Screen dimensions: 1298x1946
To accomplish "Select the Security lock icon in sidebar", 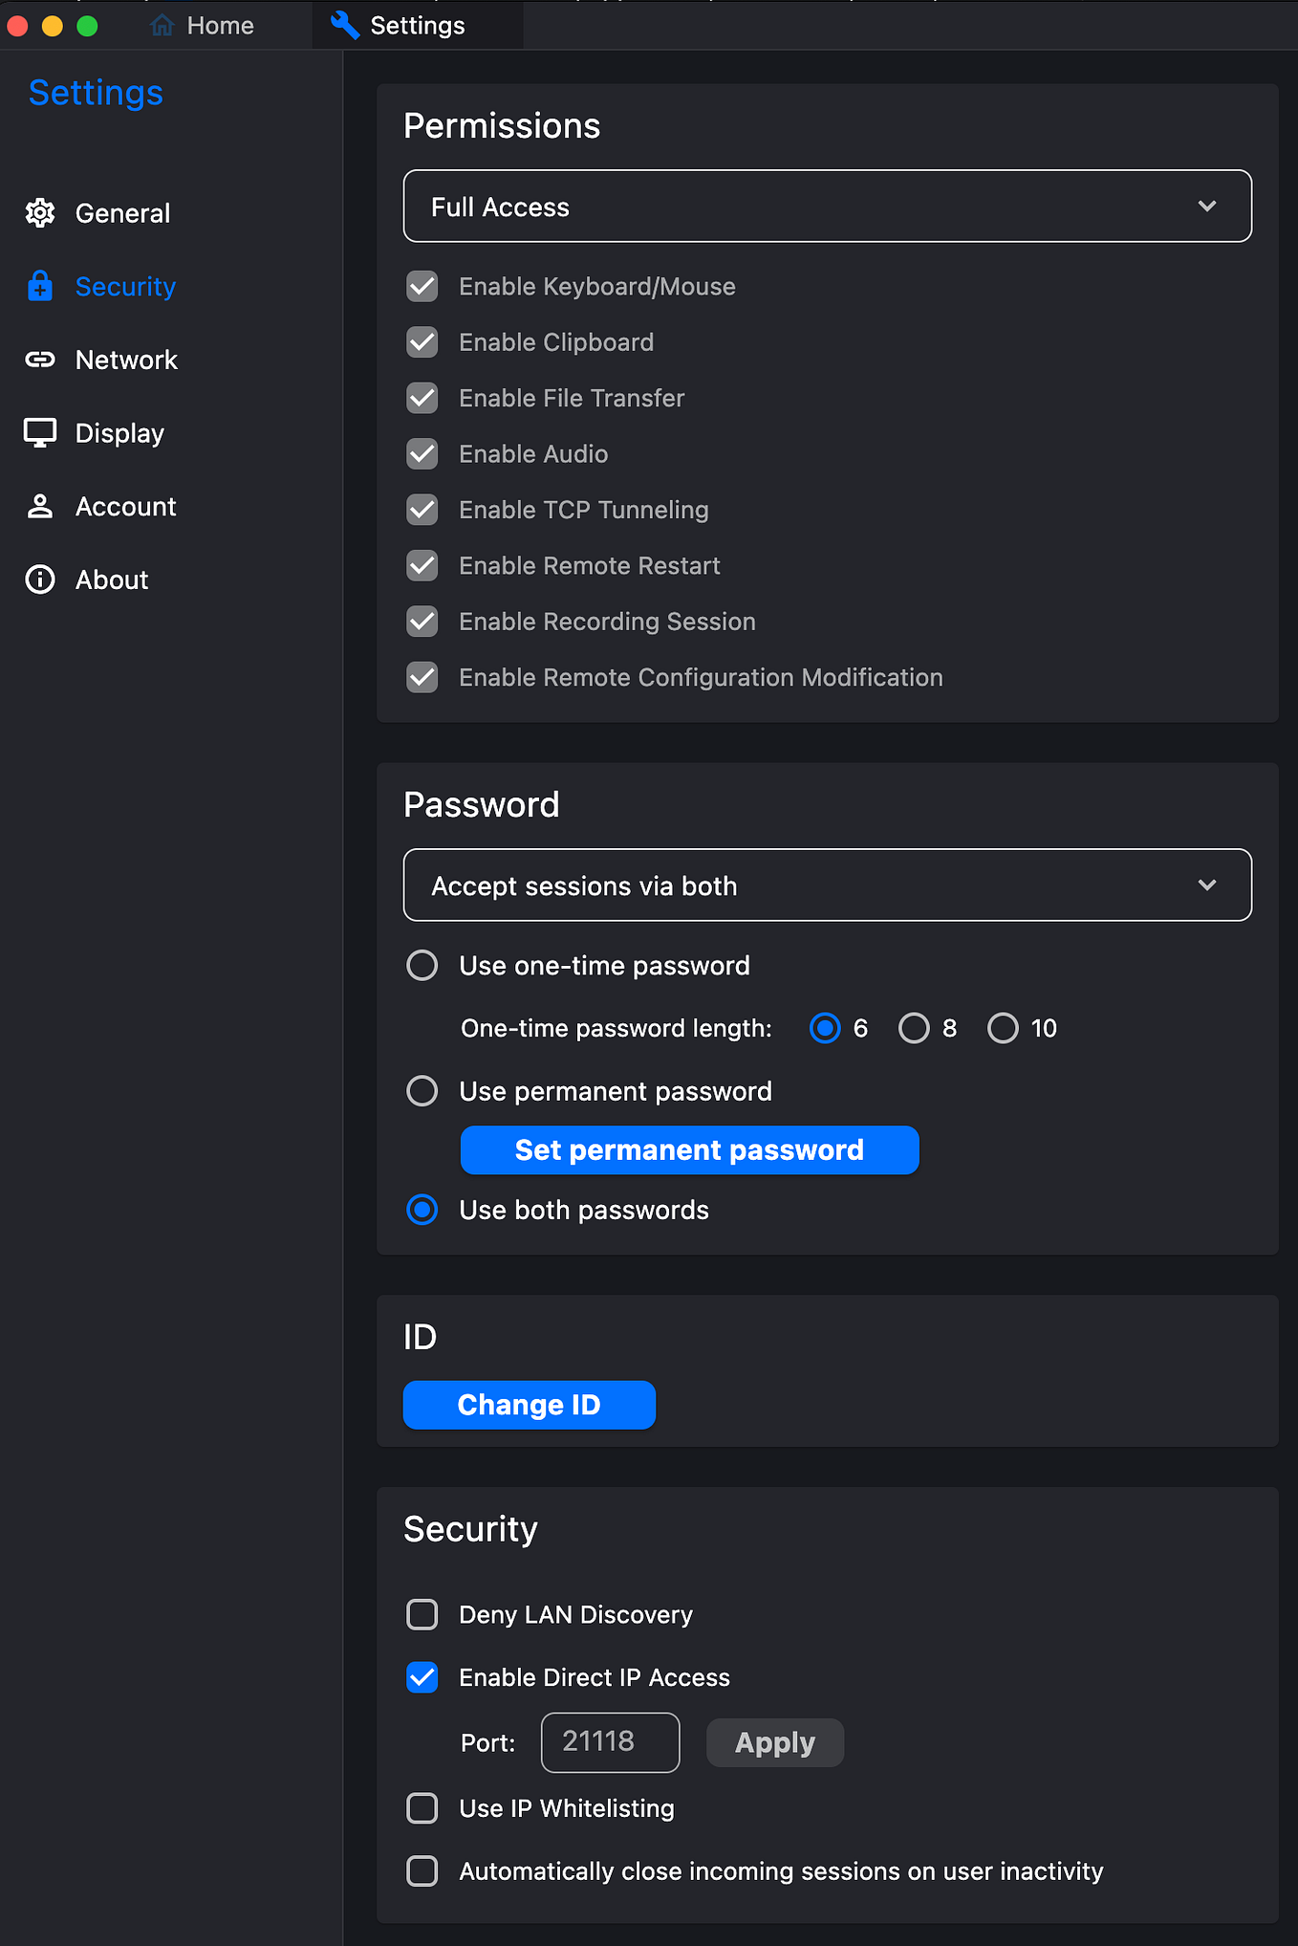I will (x=40, y=286).
